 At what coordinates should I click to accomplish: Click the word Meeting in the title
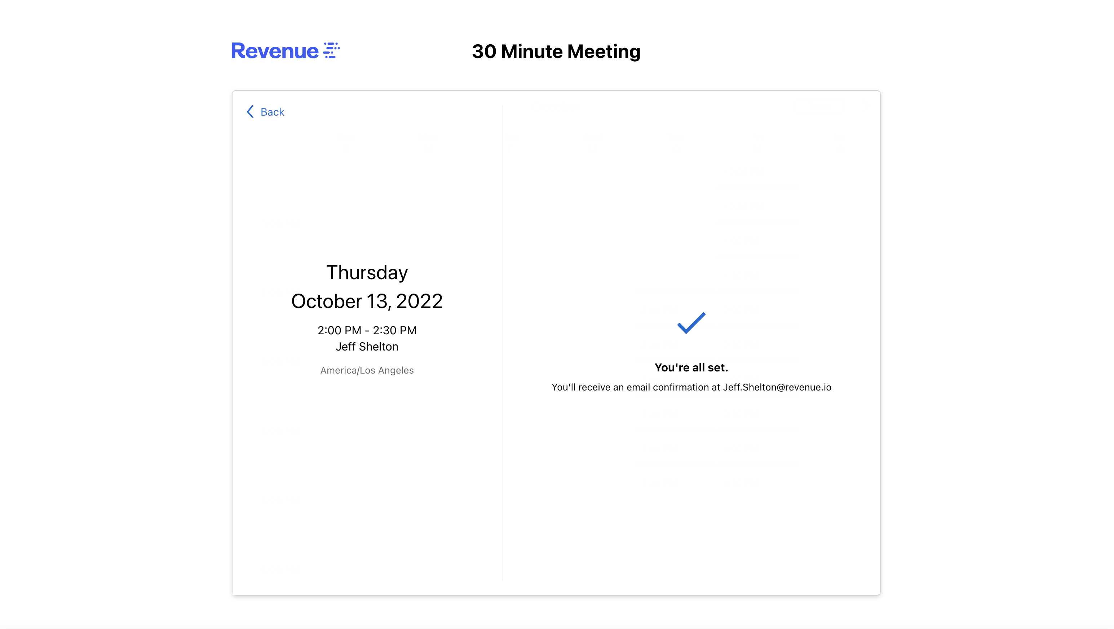tap(604, 52)
